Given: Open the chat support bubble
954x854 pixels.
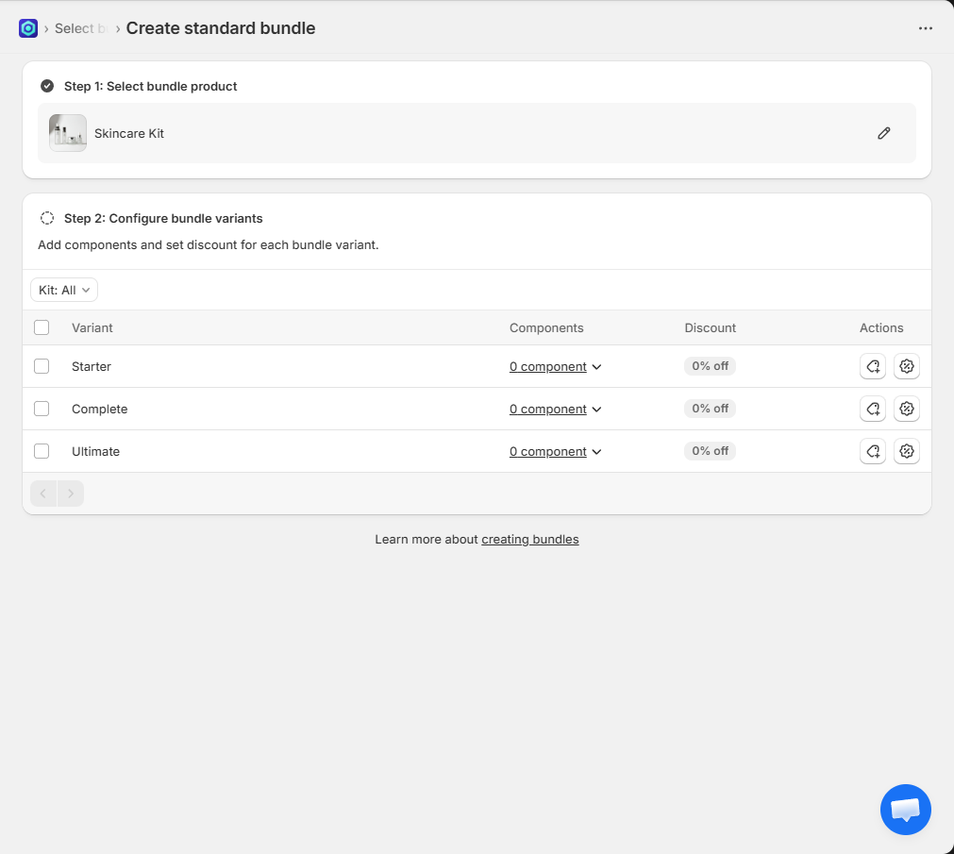Looking at the screenshot, I should pos(905,809).
